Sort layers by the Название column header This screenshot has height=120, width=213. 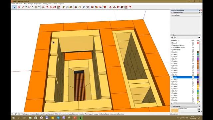click(x=174, y=40)
